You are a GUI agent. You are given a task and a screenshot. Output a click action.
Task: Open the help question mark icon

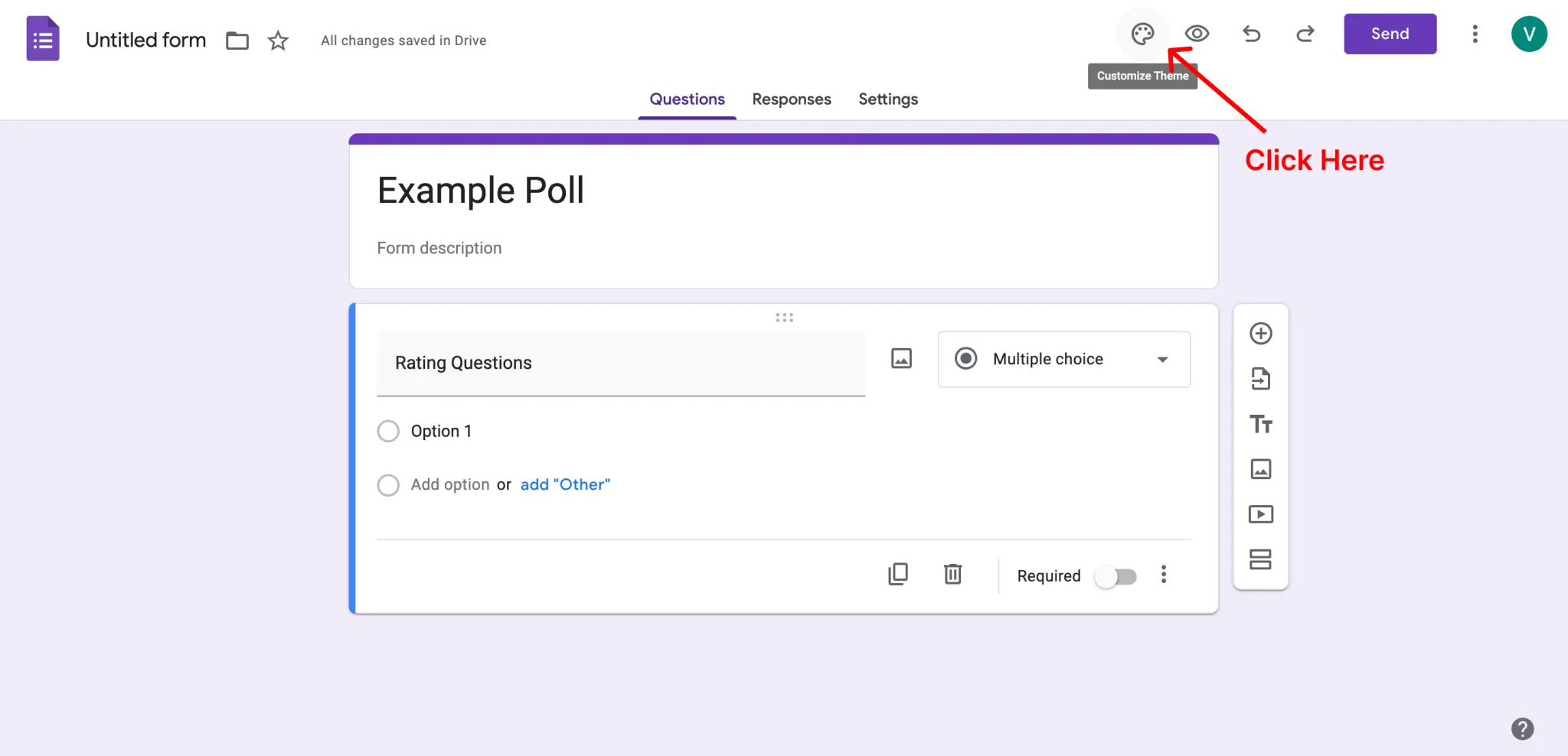point(1522,728)
